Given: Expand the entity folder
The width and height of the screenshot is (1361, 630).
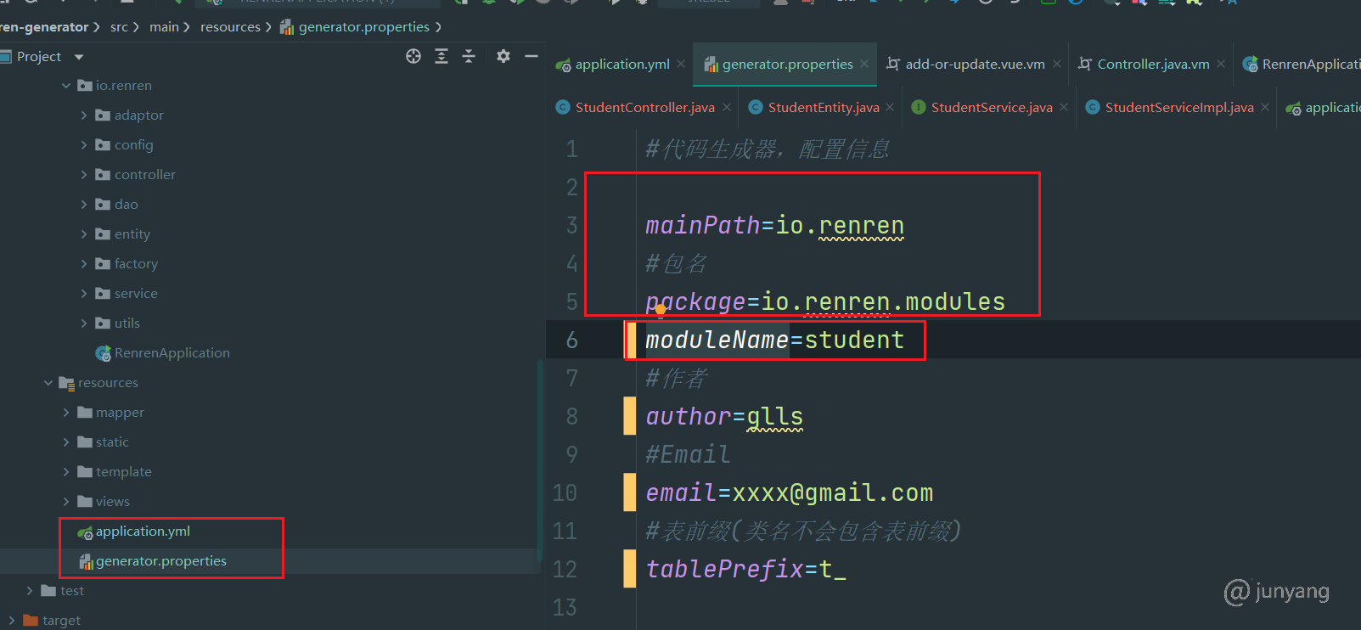Looking at the screenshot, I should click(84, 234).
